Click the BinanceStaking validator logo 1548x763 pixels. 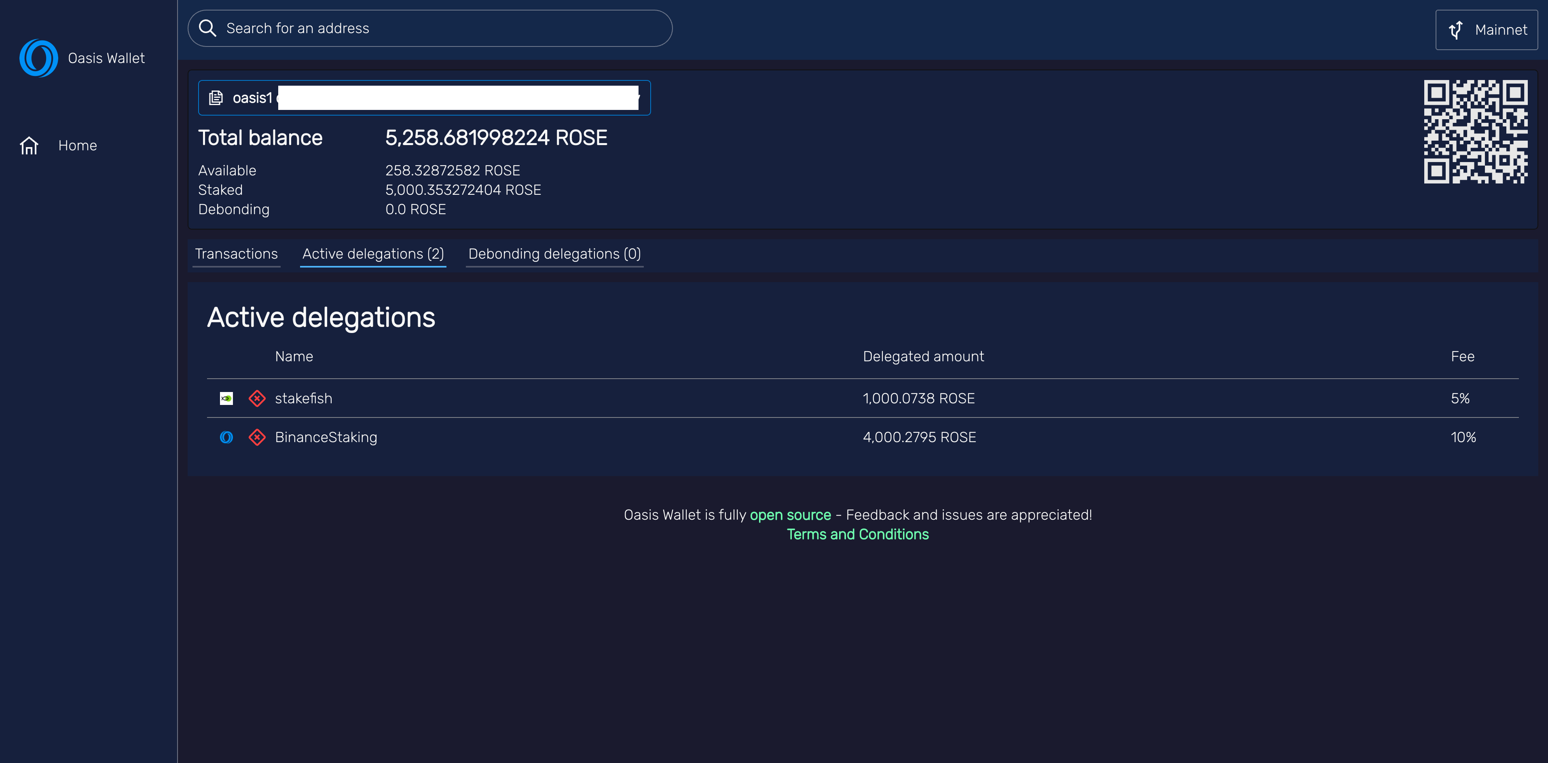(x=226, y=437)
